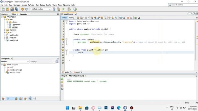Open Opera browser from taskbar
The image size is (198, 111).
click(93, 108)
